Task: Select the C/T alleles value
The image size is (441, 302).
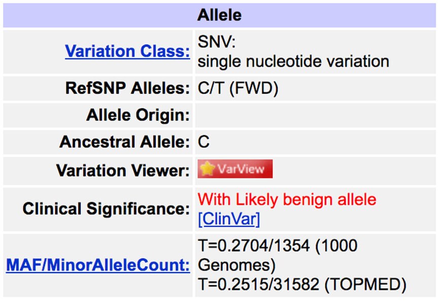Action: (209, 89)
